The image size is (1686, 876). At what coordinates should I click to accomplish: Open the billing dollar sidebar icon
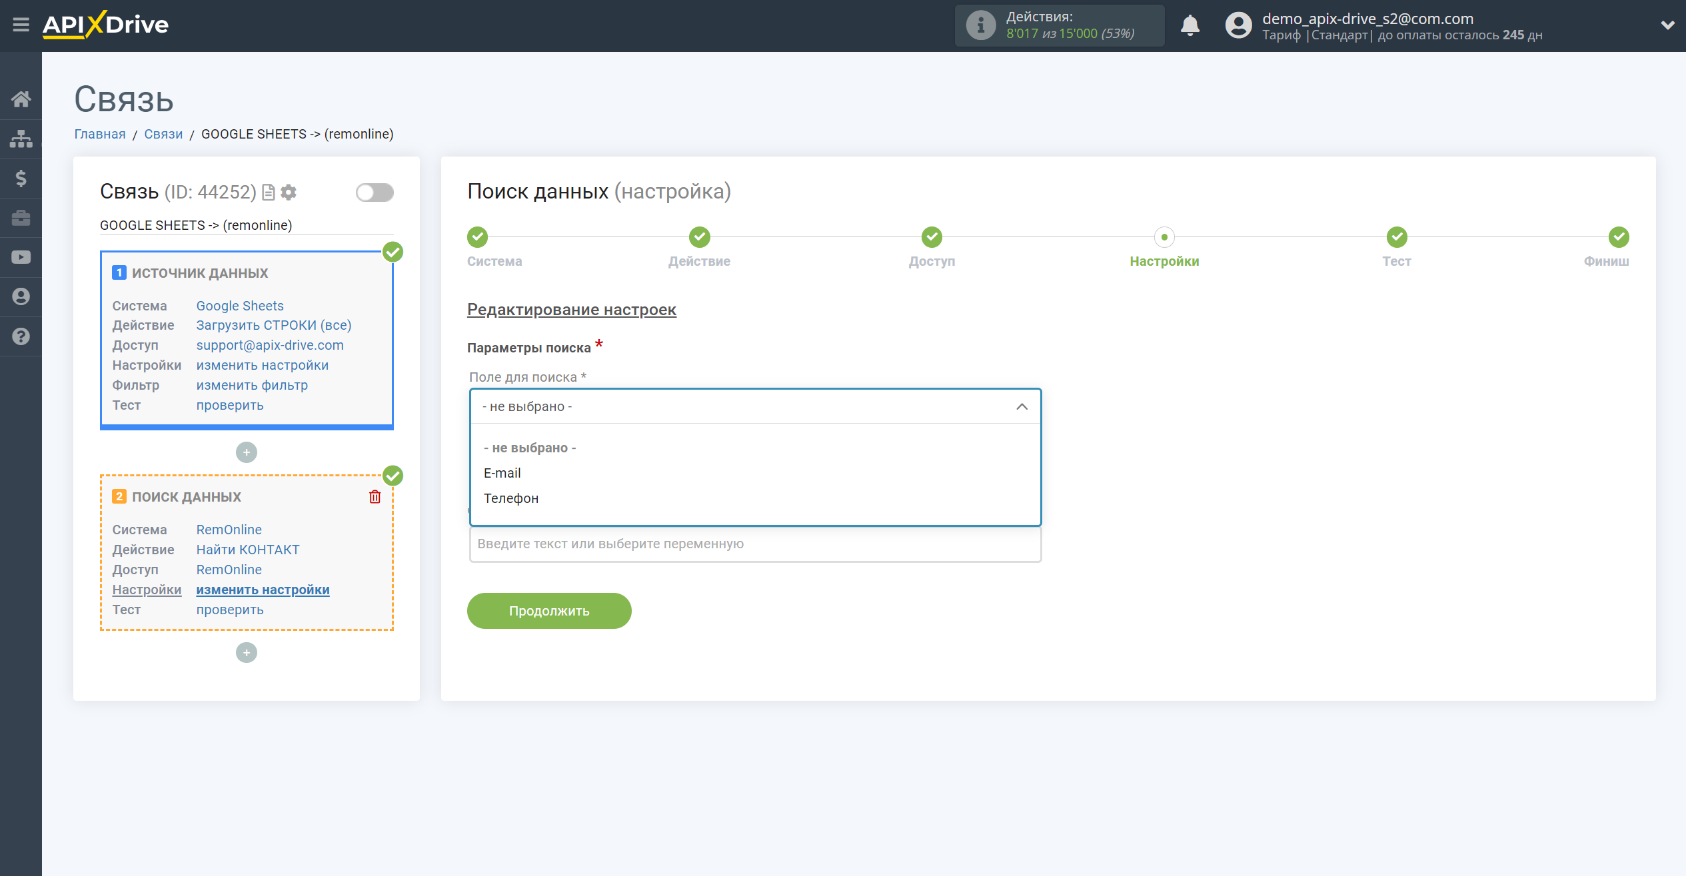click(x=21, y=178)
